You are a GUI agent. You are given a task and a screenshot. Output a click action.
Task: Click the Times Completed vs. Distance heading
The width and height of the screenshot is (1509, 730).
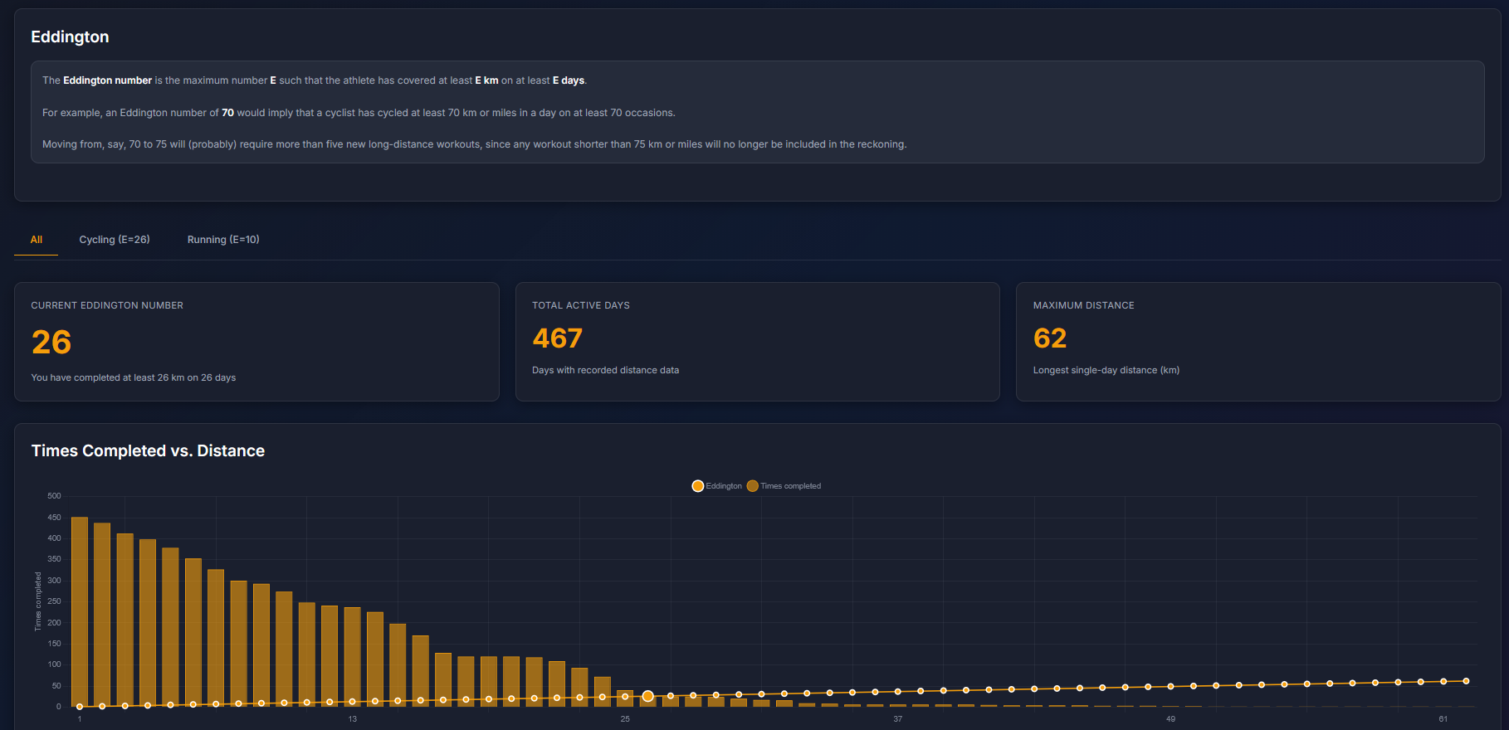tap(148, 451)
